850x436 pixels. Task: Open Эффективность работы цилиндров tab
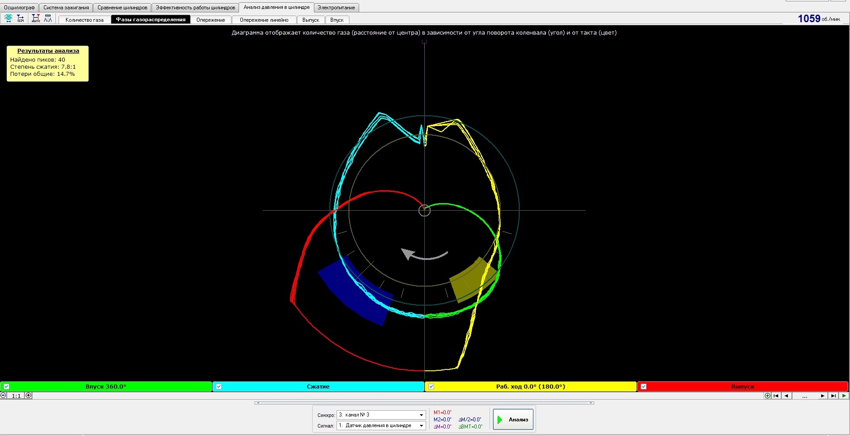click(x=196, y=8)
